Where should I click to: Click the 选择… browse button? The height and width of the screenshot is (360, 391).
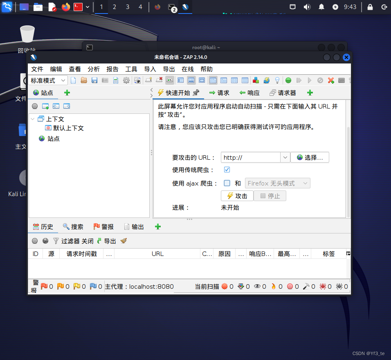click(x=310, y=158)
